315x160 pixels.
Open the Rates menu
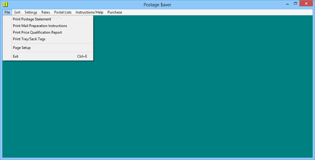pyautogui.click(x=46, y=12)
